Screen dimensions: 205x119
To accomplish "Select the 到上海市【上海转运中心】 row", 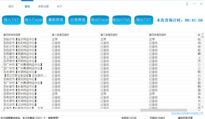I will pyautogui.click(x=101, y=57).
